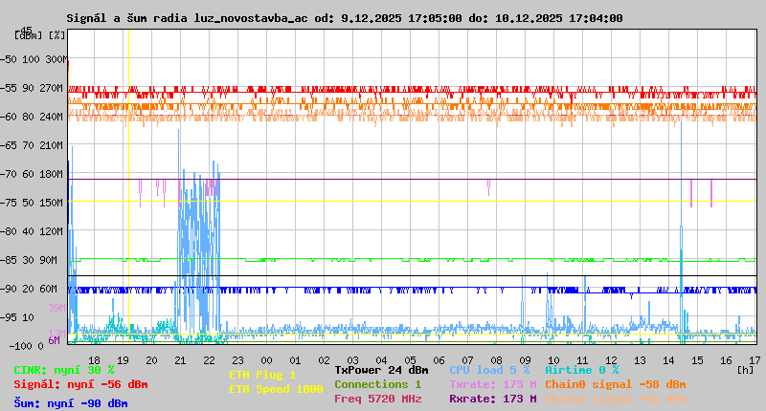The width and height of the screenshot is (766, 411).
Task: Click the Connections 1 legend label
Action: [x=377, y=384]
